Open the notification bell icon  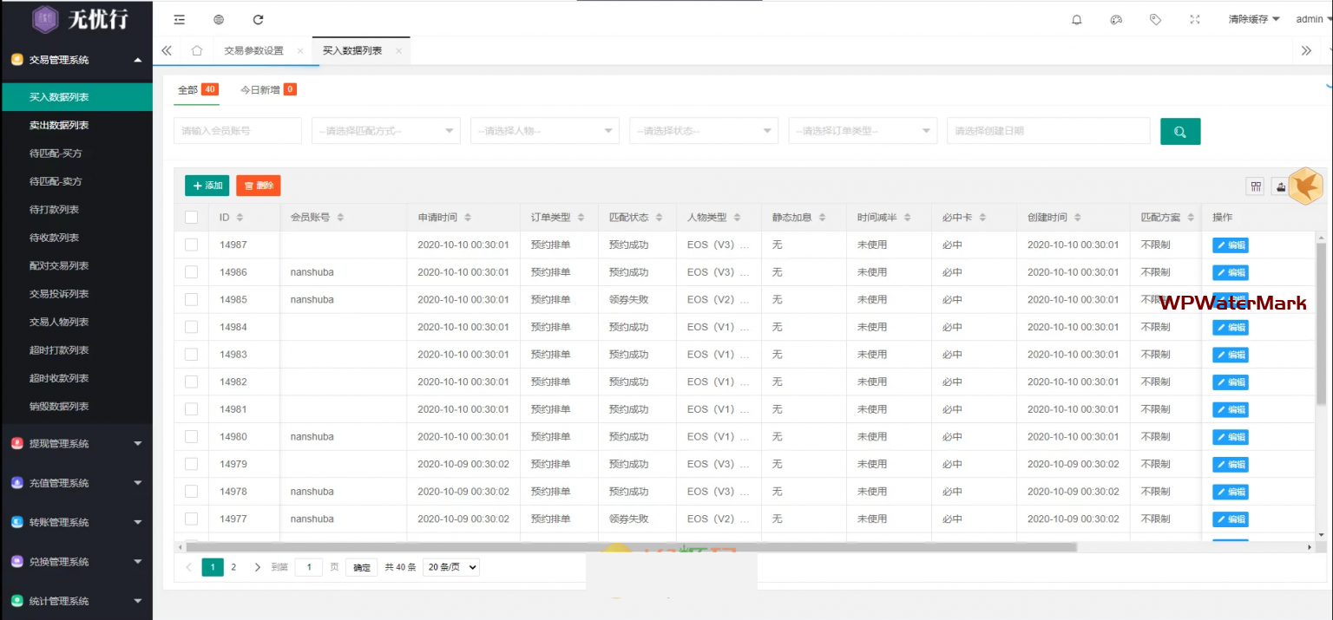[1077, 19]
